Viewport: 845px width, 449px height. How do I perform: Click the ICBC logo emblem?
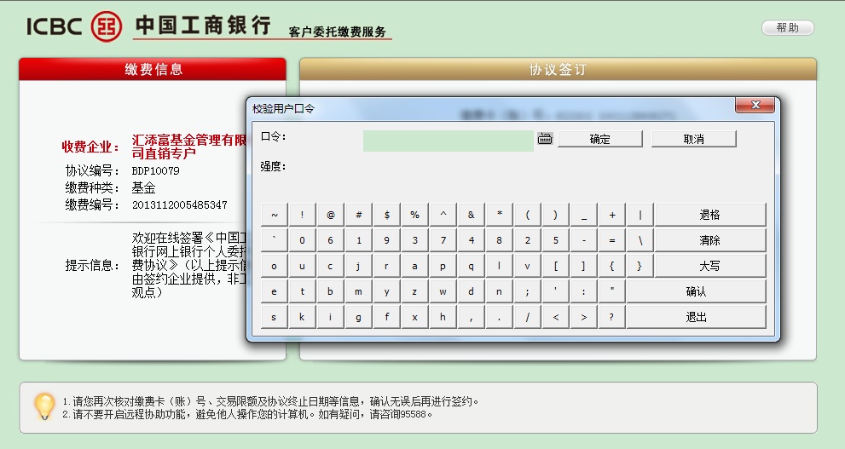pos(107,26)
